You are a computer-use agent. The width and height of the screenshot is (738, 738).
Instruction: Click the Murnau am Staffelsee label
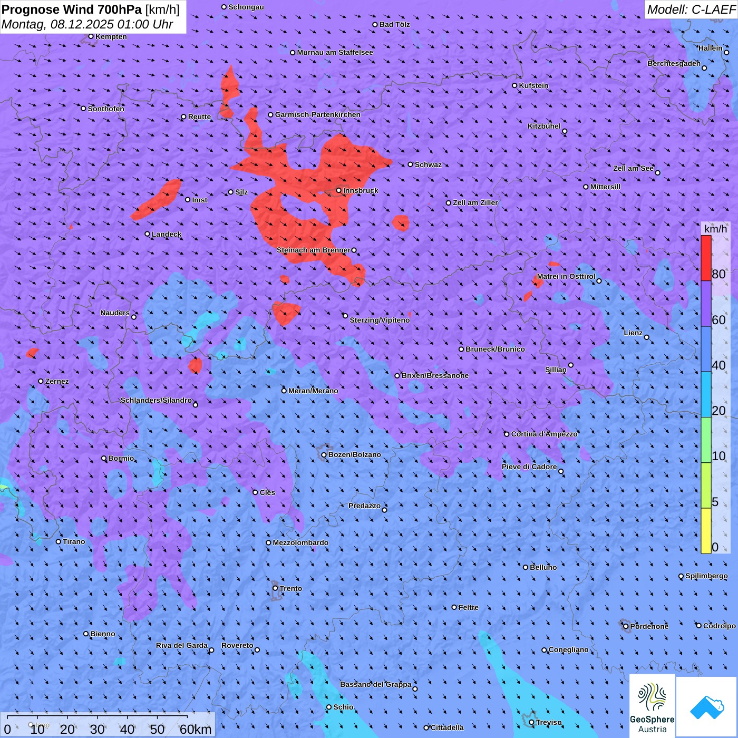(x=335, y=52)
